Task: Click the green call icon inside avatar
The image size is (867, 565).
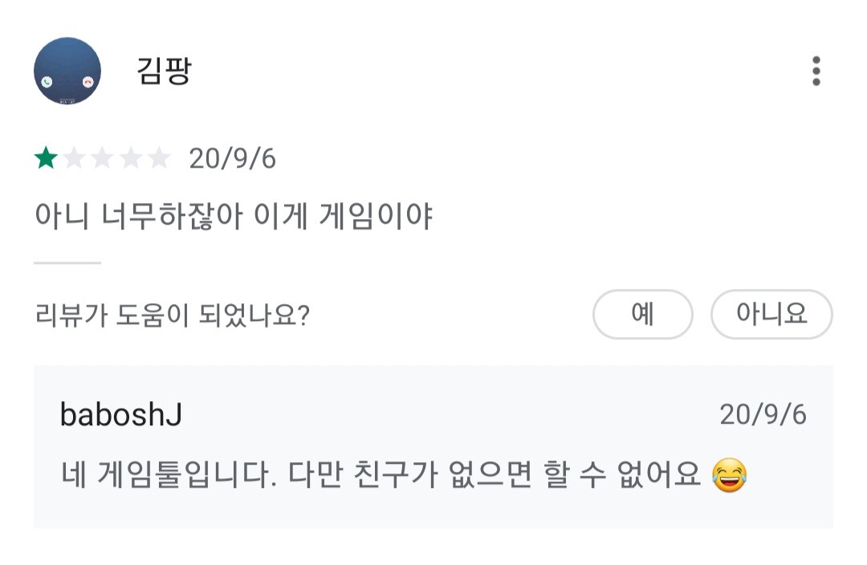Action: click(47, 82)
